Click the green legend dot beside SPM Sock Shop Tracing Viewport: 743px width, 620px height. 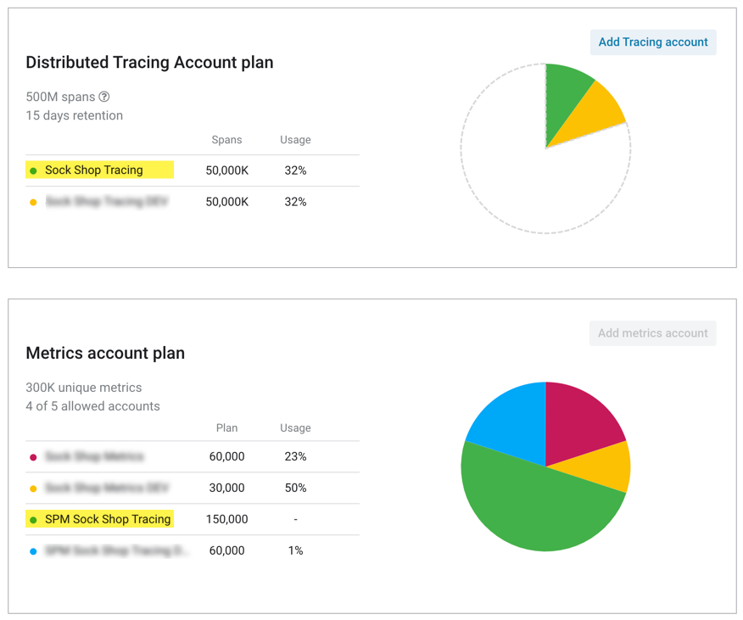33,519
